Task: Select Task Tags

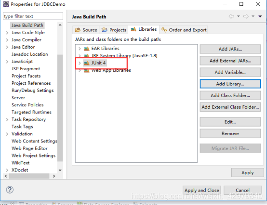Action: point(22,127)
